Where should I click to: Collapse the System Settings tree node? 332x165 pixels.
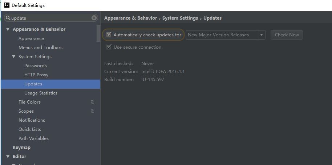coord(14,57)
